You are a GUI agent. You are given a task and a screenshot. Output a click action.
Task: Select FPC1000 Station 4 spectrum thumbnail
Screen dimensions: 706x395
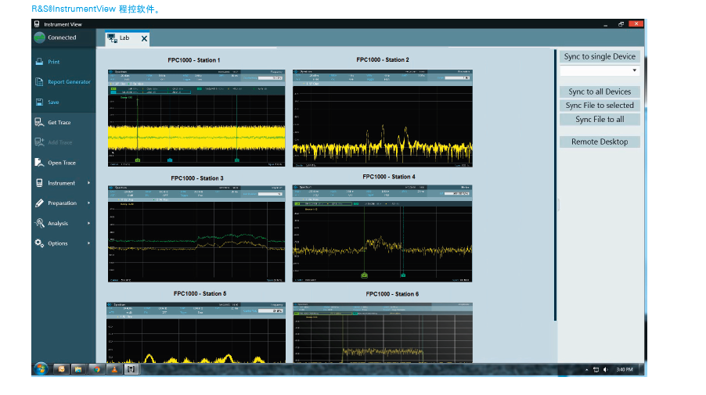(x=382, y=234)
